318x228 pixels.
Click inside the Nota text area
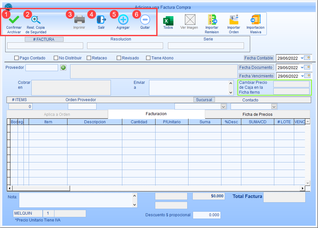pos(76,200)
